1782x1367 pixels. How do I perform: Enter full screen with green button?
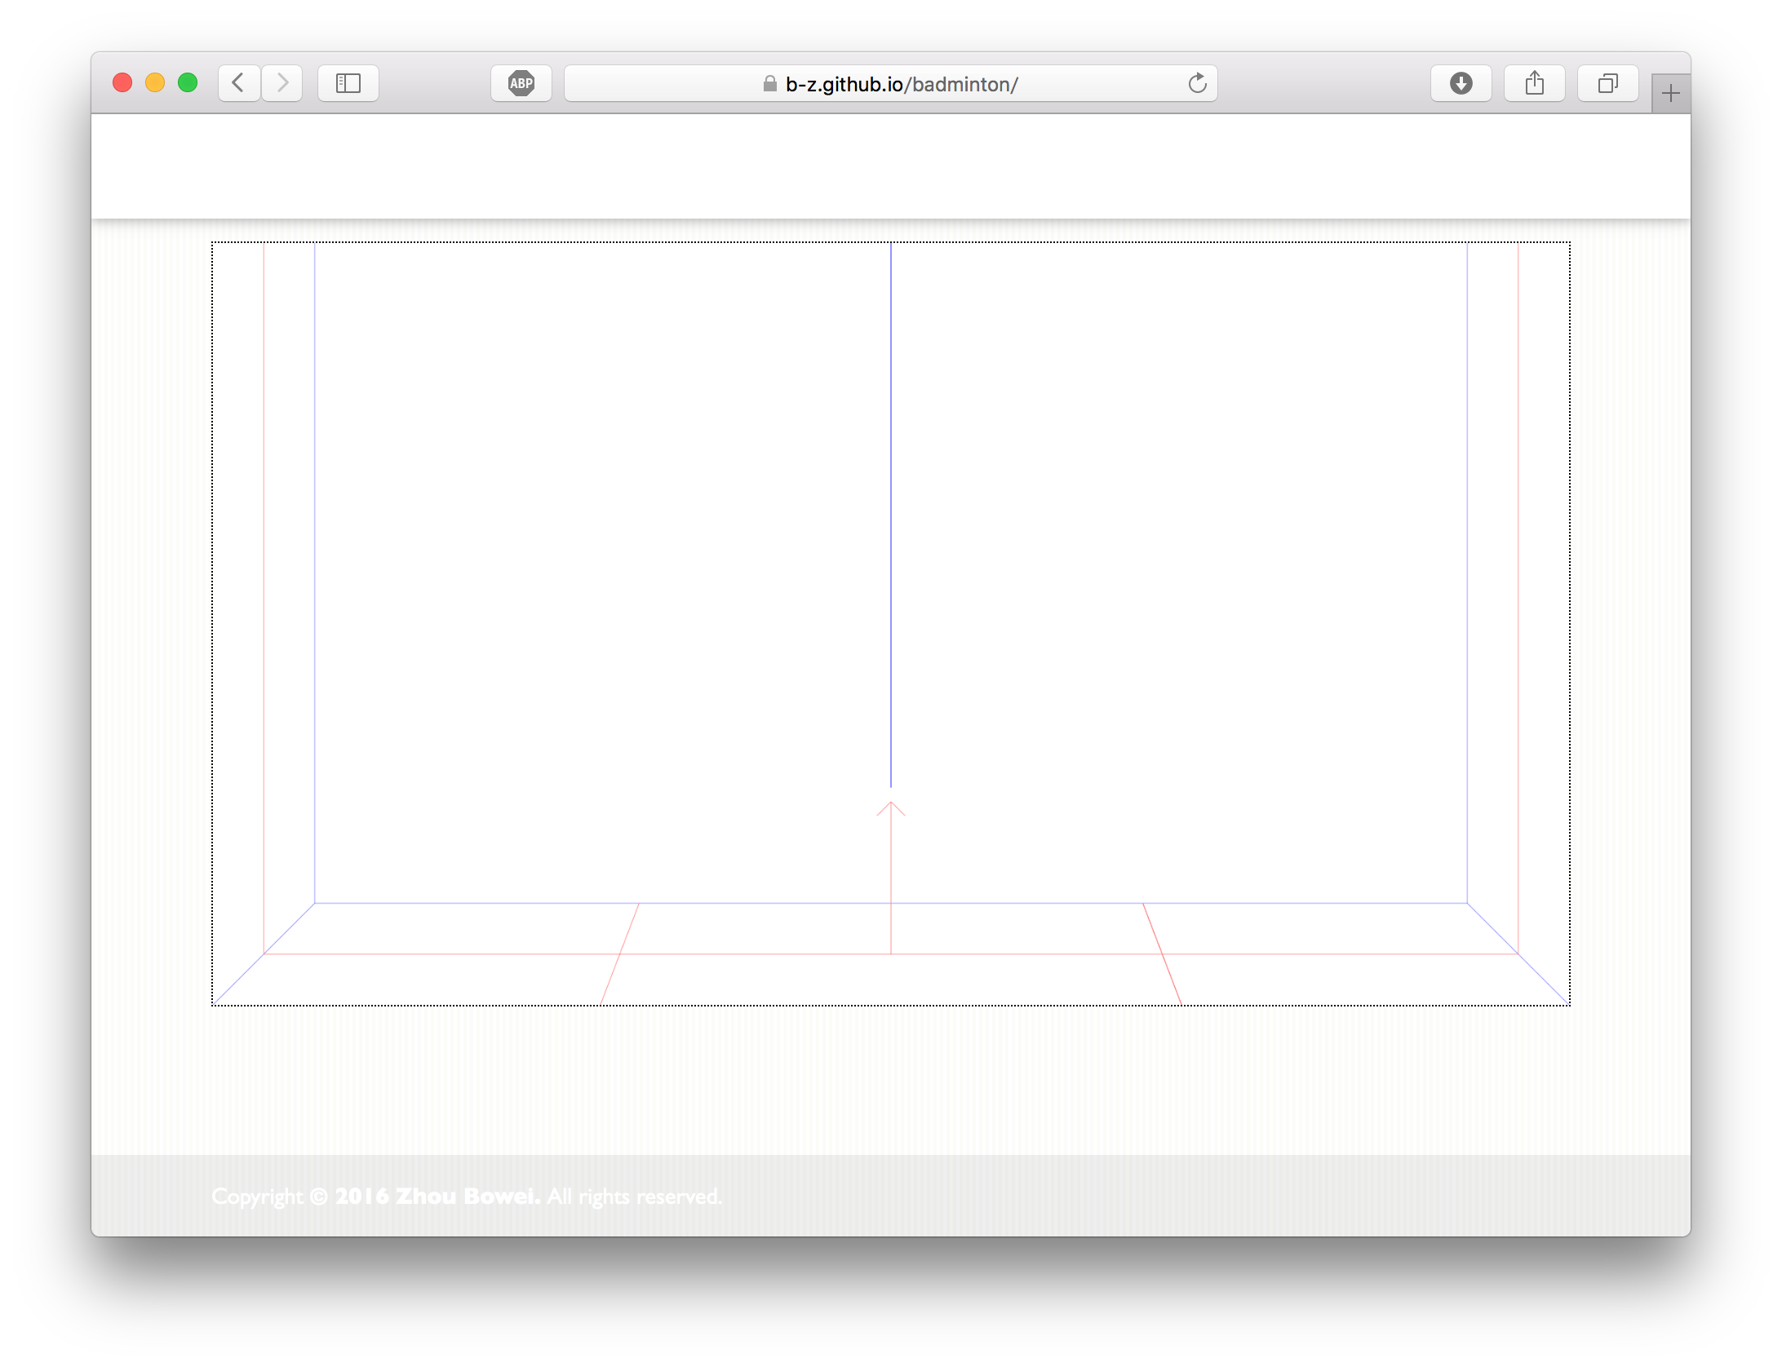(x=188, y=83)
